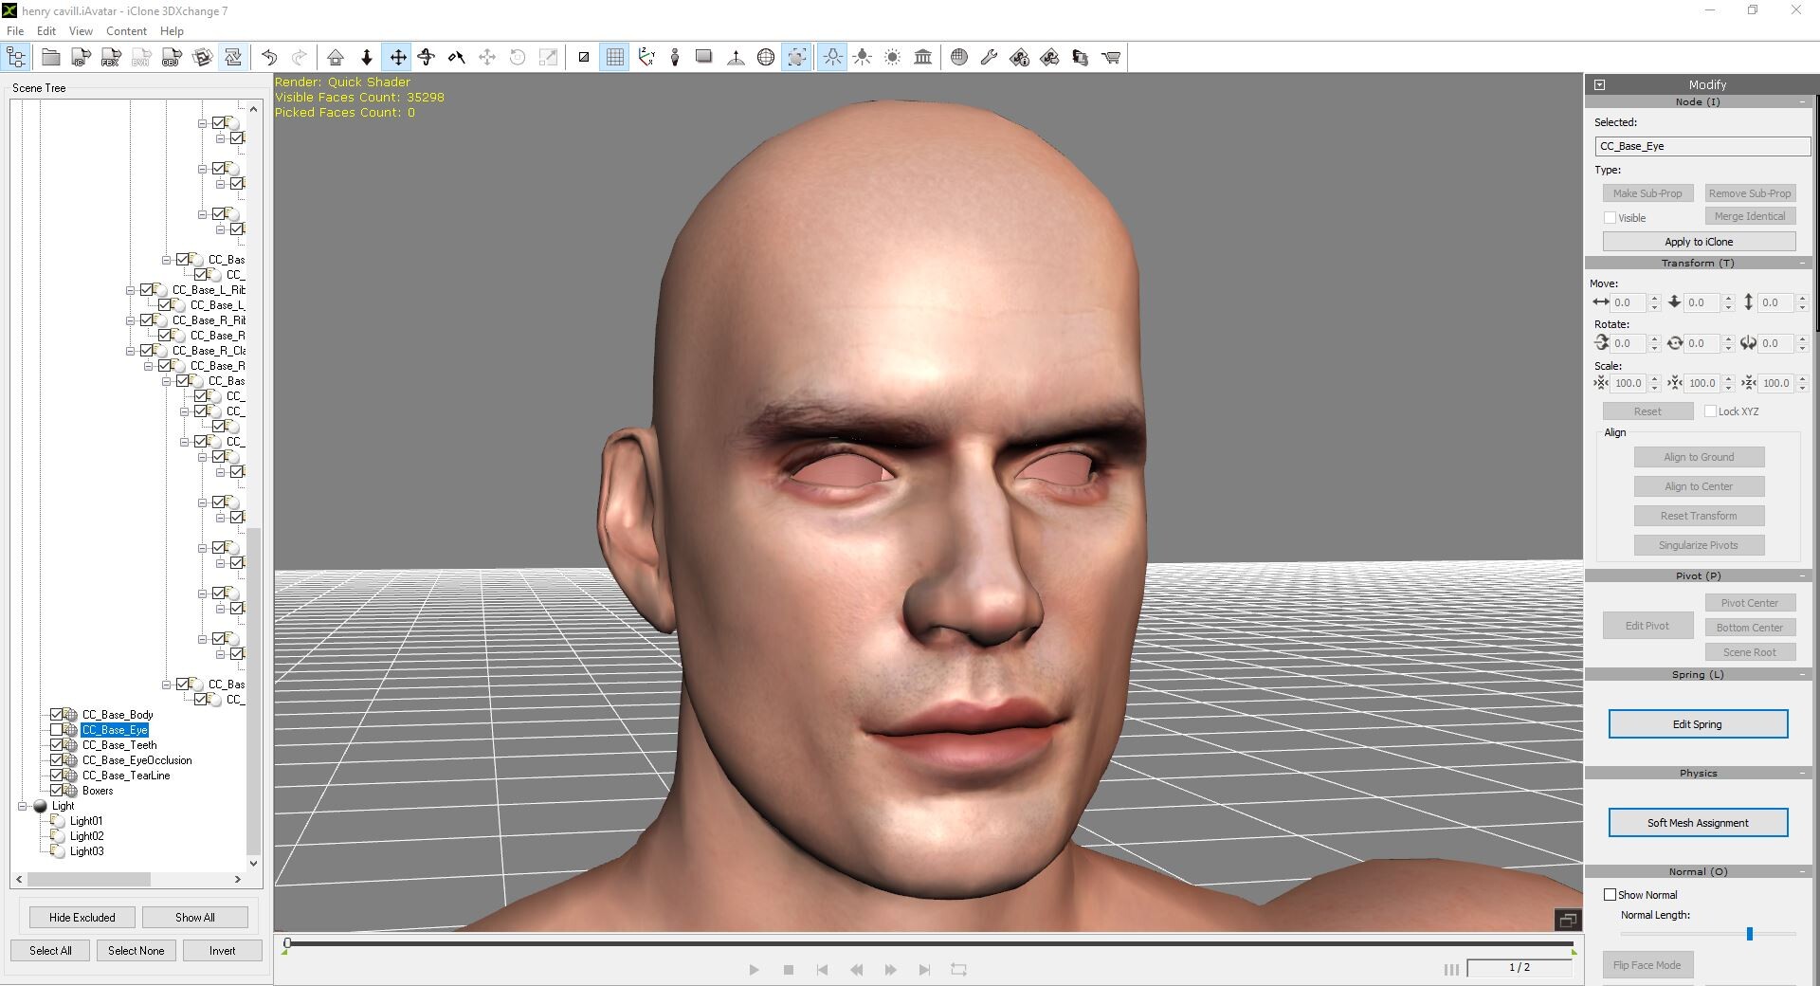Collapse the Pivot (P) section
This screenshot has width=1820, height=986.
tap(1802, 576)
